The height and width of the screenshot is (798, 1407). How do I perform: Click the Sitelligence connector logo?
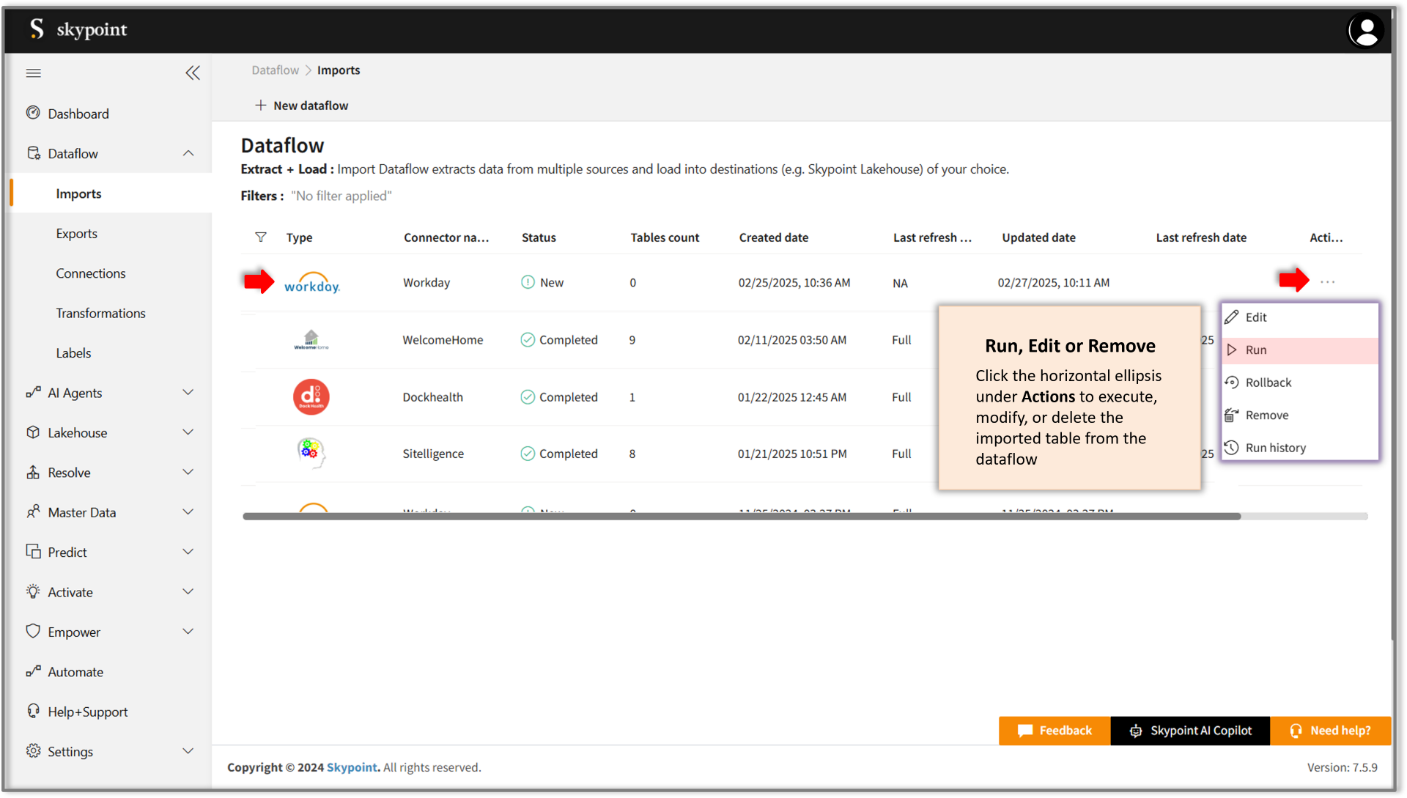point(311,454)
